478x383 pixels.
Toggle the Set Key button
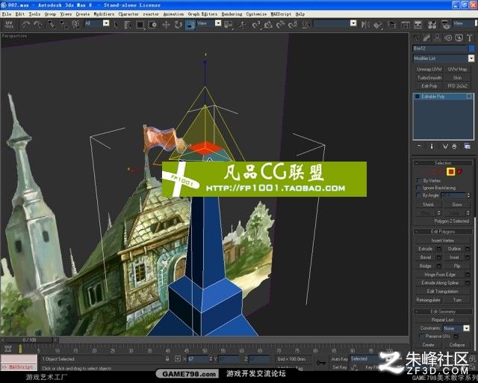point(340,367)
